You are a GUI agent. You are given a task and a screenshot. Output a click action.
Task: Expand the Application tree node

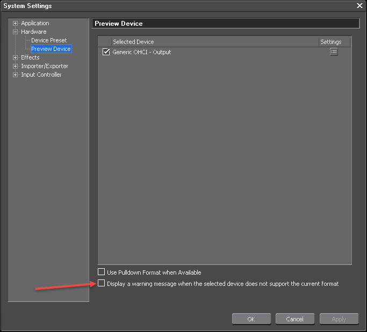[x=16, y=24]
